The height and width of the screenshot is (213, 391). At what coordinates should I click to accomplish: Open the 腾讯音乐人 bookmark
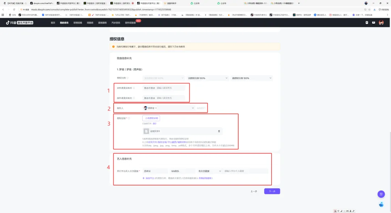320,15
